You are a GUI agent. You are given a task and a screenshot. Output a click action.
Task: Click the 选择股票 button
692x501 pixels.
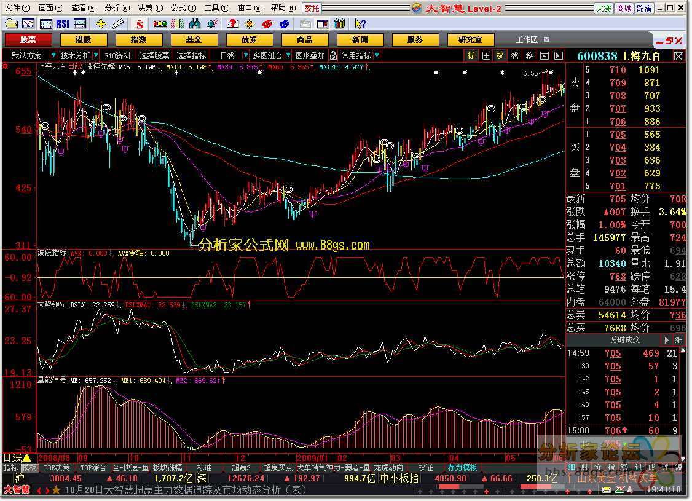pos(154,55)
